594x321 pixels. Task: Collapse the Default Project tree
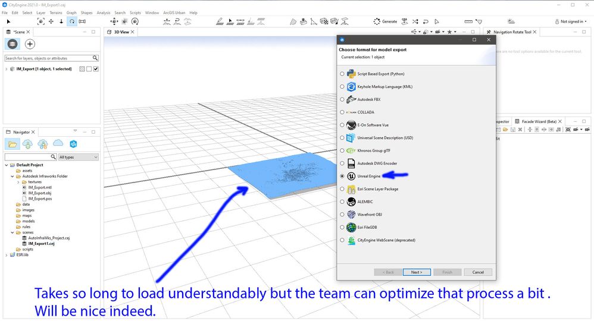(x=7, y=165)
